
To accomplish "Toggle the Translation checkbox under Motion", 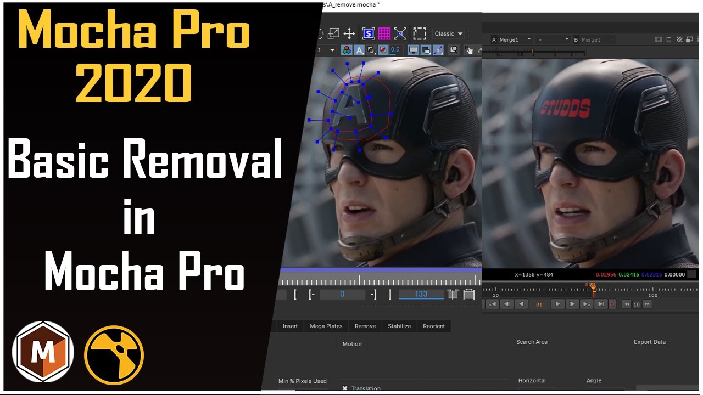I will point(345,388).
